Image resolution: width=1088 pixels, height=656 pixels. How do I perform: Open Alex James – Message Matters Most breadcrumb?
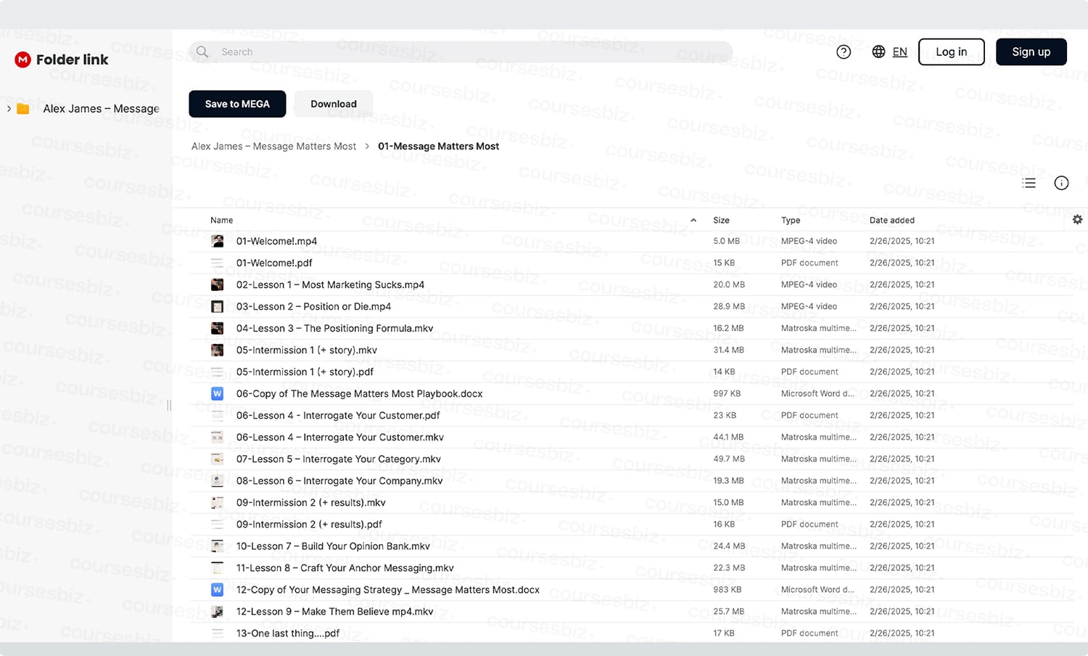click(x=273, y=147)
